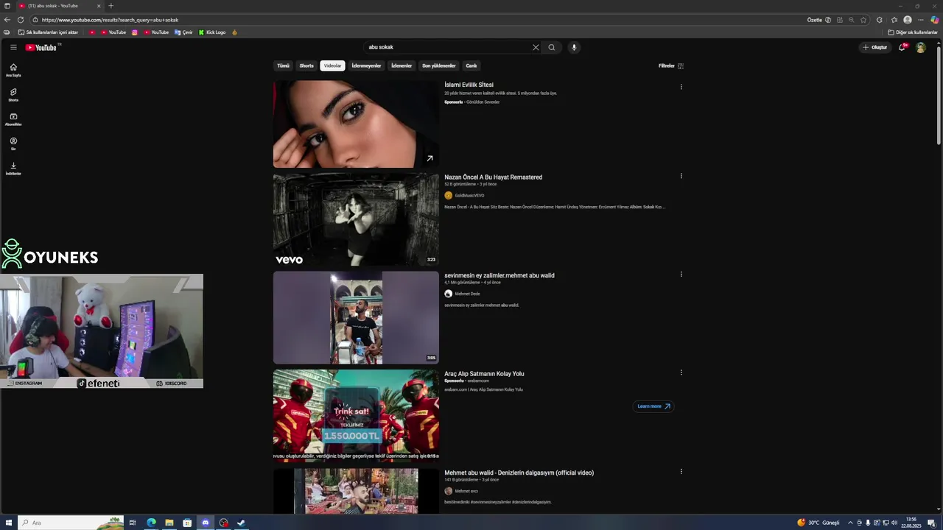
Task: Select the Son yüklenenler chip
Action: (x=438, y=66)
